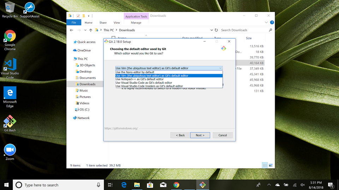Click the File Explorer help icon

click(x=272, y=23)
